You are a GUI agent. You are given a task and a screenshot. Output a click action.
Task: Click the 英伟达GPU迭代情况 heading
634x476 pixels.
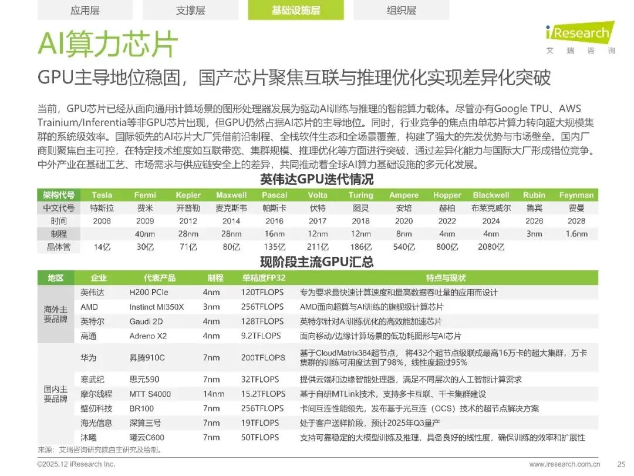point(316,179)
